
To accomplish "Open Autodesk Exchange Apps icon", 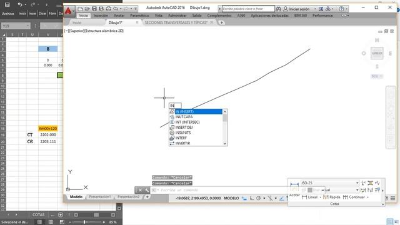I will point(321,9).
